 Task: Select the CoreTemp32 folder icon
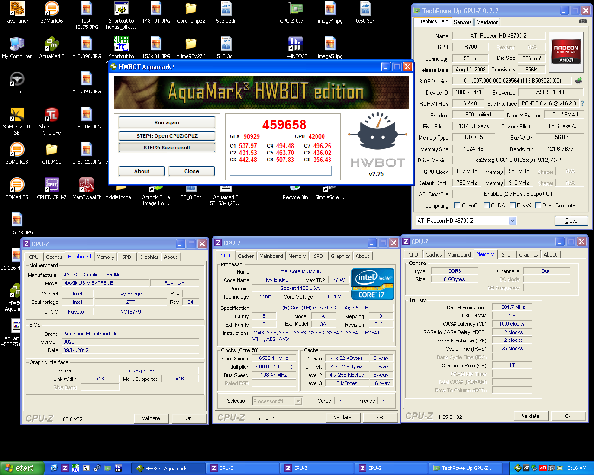pos(191,13)
